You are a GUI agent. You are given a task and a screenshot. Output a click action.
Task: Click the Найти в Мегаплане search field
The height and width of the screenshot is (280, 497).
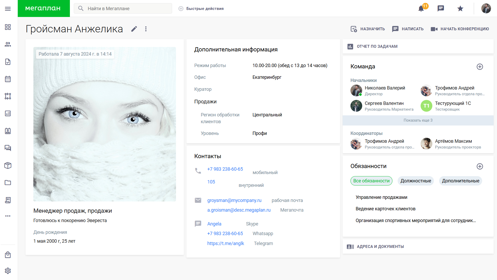[125, 9]
